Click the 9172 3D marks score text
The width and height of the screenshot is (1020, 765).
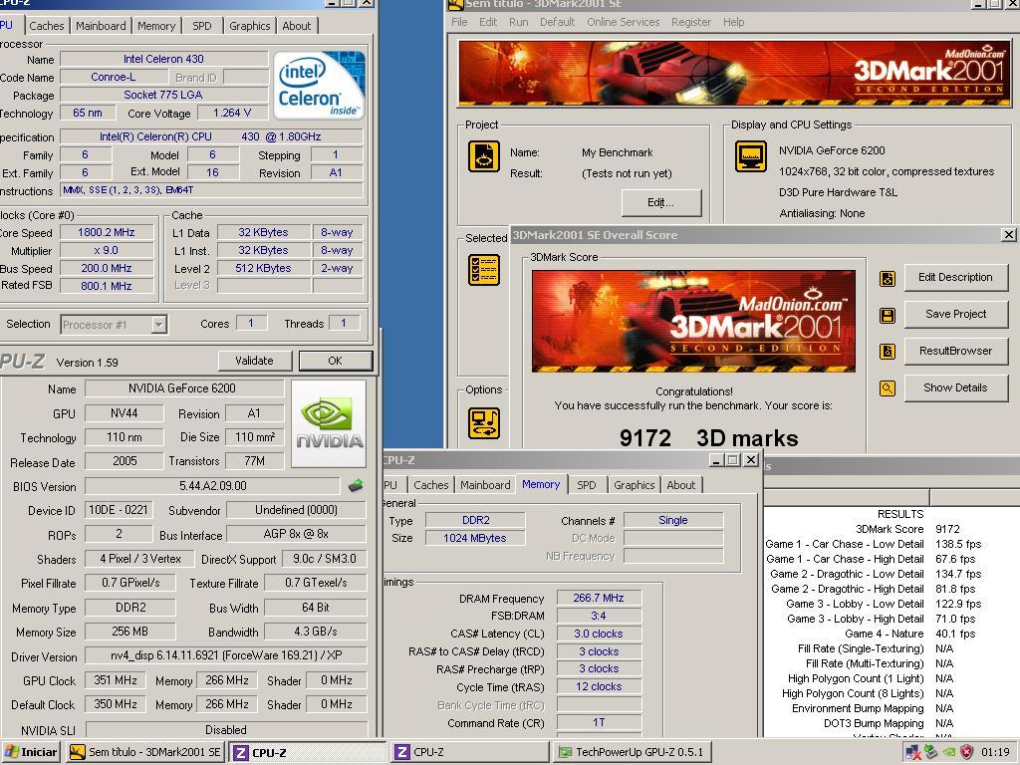point(708,438)
